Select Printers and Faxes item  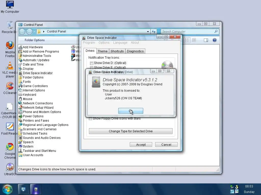[34, 120]
